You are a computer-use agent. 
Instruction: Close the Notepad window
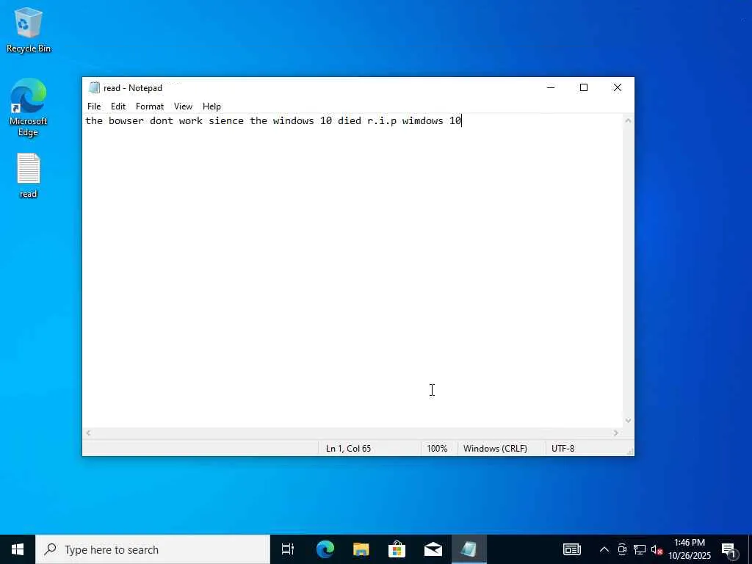617,88
